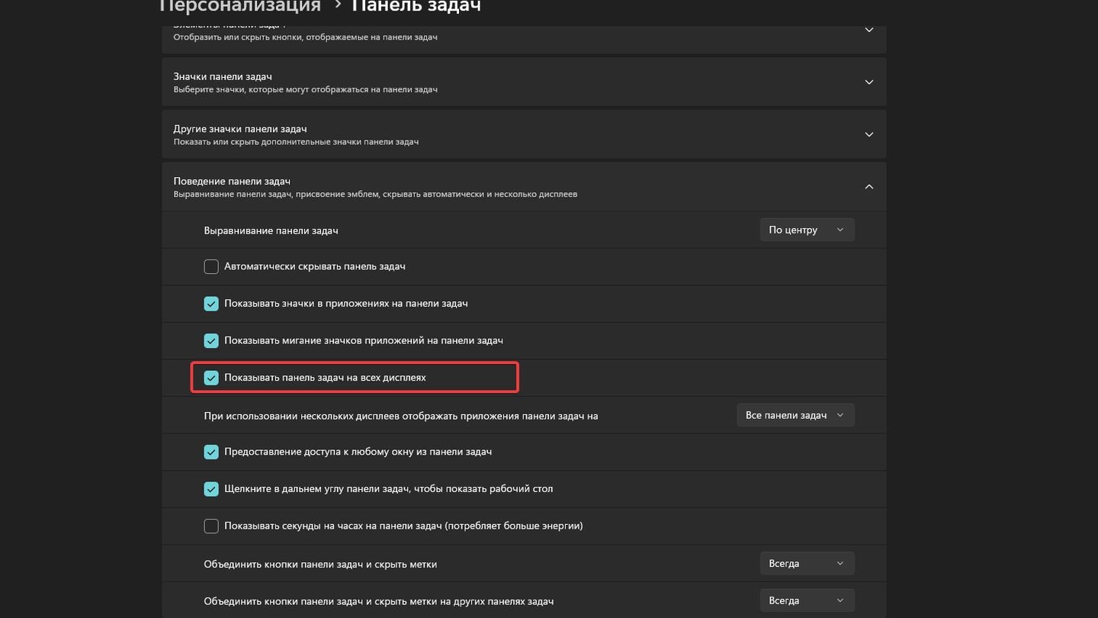
Task: Go back to "Персонализация" breadcrumb
Action: pyautogui.click(x=239, y=6)
